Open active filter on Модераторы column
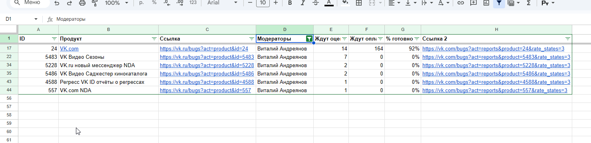The height and width of the screenshot is (143, 591). point(309,39)
